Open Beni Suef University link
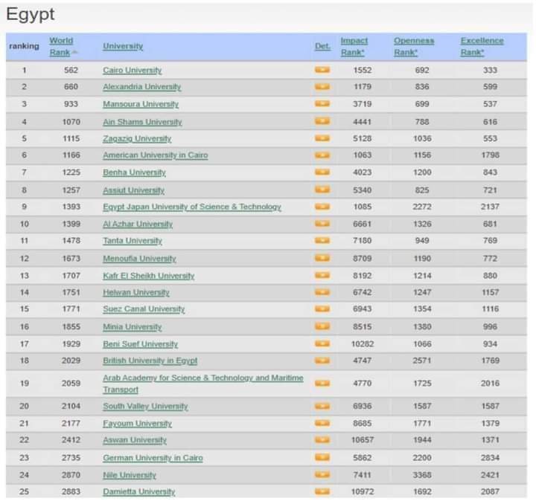536x504 pixels. (141, 344)
